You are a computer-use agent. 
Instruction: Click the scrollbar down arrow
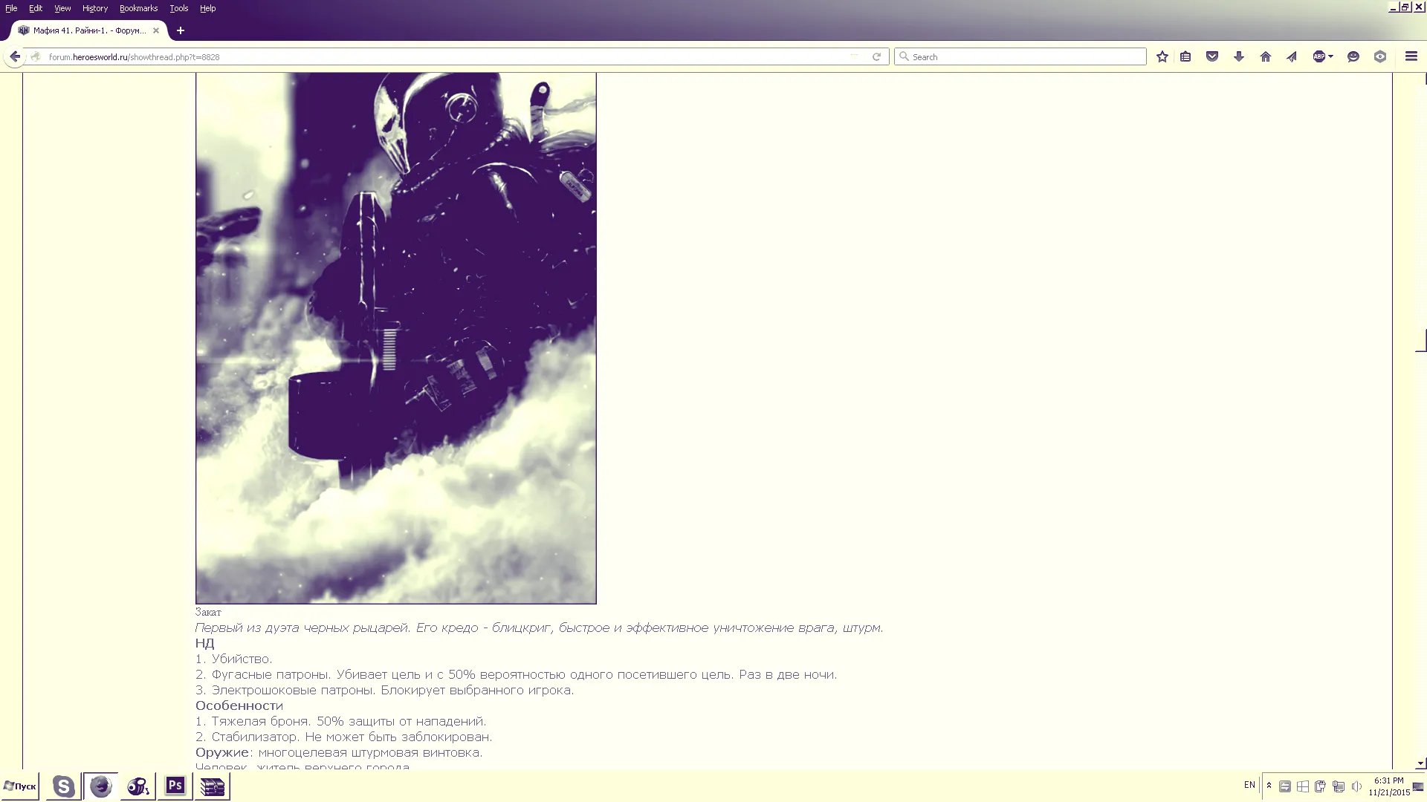[1420, 763]
